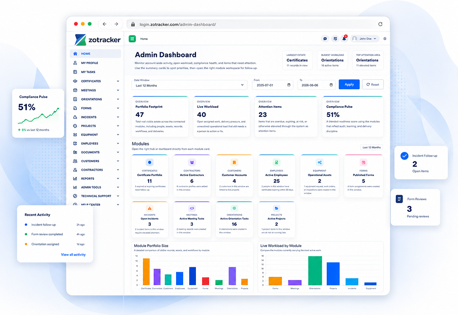458x315 pixels.
Task: Click the green Orientations bar in Live Workload chart
Action: 315,270
